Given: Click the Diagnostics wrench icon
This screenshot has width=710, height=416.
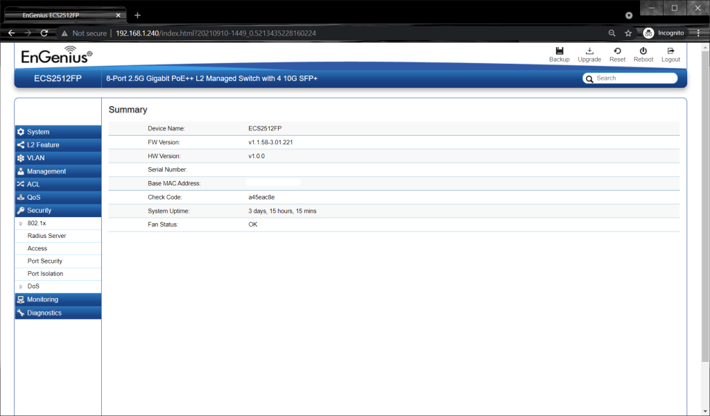Looking at the screenshot, I should click(x=21, y=313).
